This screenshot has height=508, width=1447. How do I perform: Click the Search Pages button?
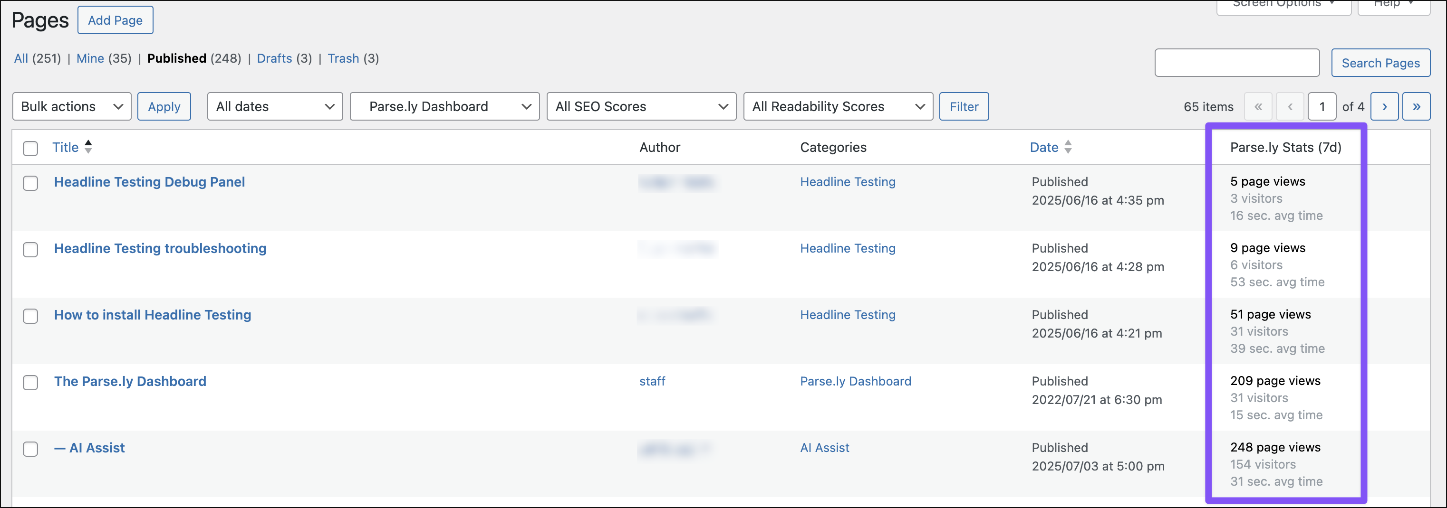pos(1381,62)
